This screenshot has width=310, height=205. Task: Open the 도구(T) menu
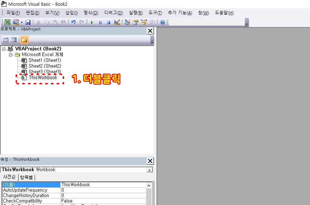pyautogui.click(x=155, y=13)
